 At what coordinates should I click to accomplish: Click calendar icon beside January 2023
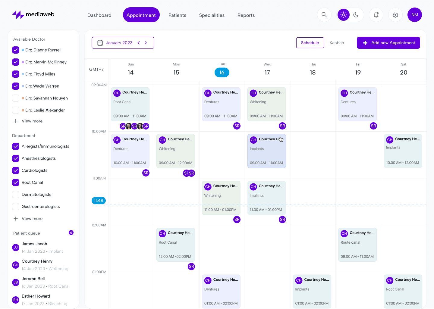click(100, 43)
